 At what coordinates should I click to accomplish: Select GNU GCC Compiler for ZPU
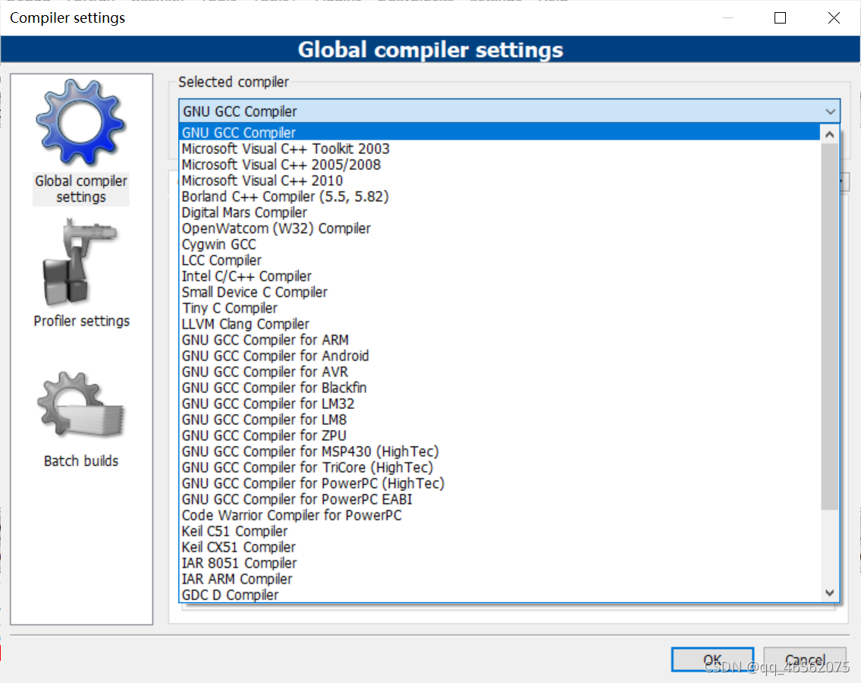[499, 436]
